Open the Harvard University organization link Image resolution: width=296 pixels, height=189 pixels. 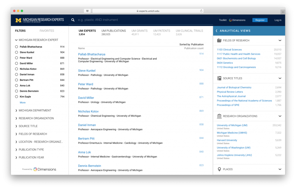click(227, 140)
